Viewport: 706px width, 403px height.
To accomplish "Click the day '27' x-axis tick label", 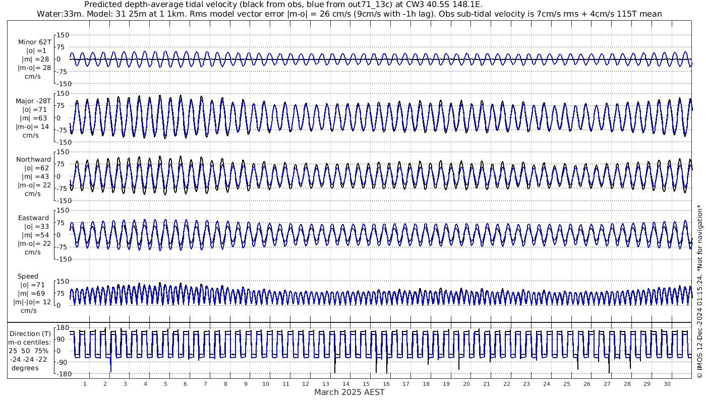I will pyautogui.click(x=607, y=384).
